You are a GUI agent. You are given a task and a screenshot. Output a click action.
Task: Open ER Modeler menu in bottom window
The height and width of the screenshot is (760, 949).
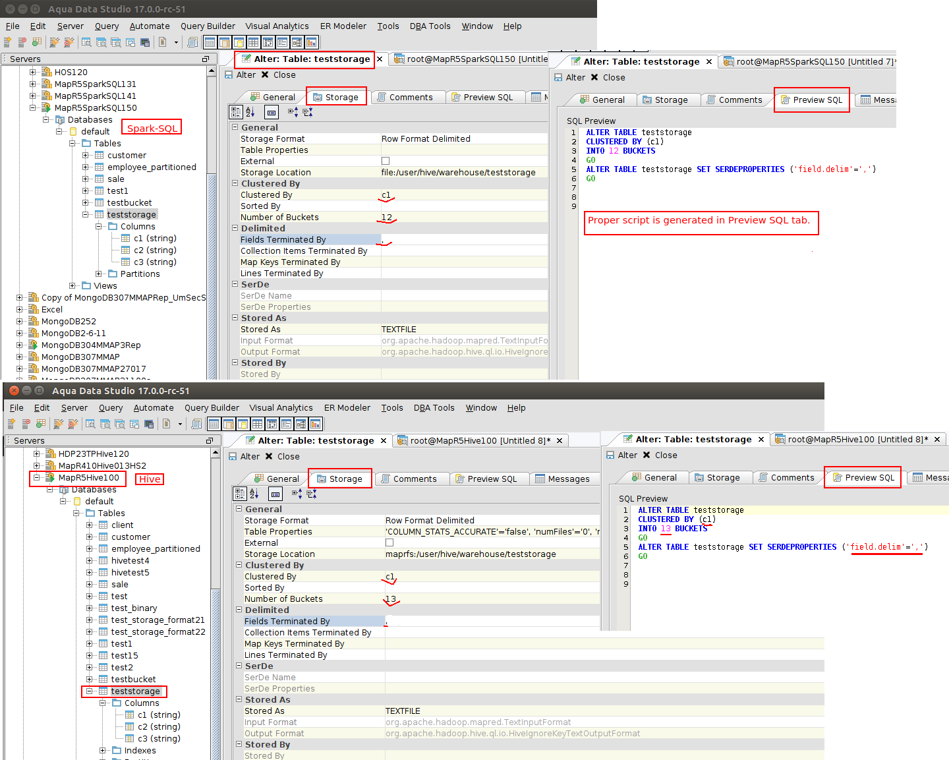[x=347, y=408]
